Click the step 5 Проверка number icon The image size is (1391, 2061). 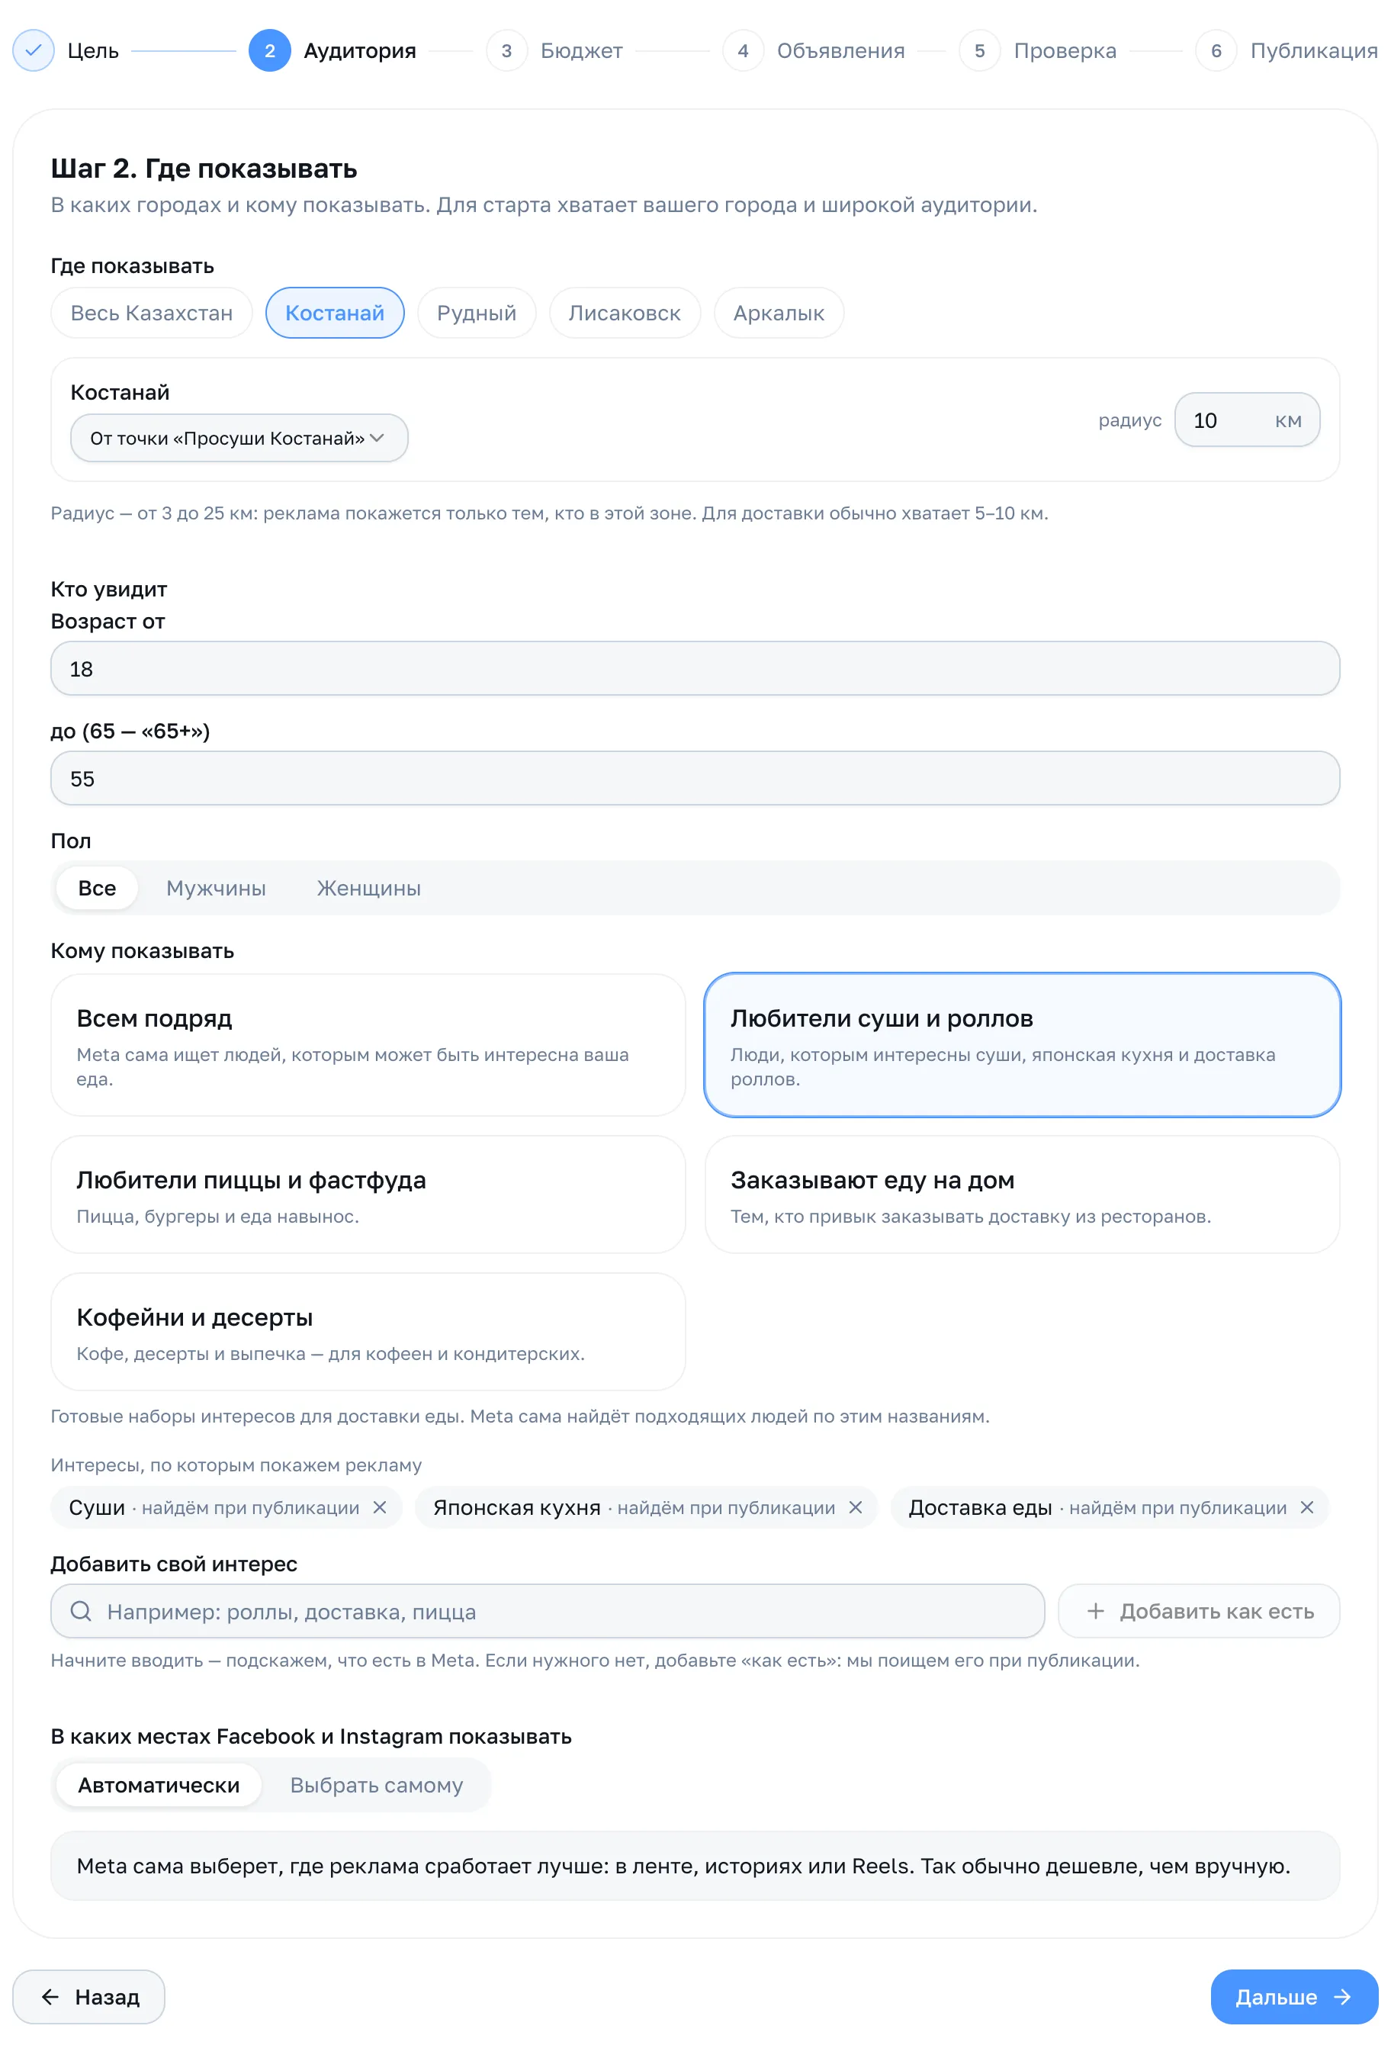pos(980,50)
